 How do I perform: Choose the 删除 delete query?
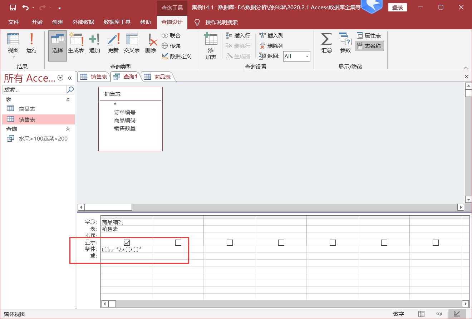point(151,44)
